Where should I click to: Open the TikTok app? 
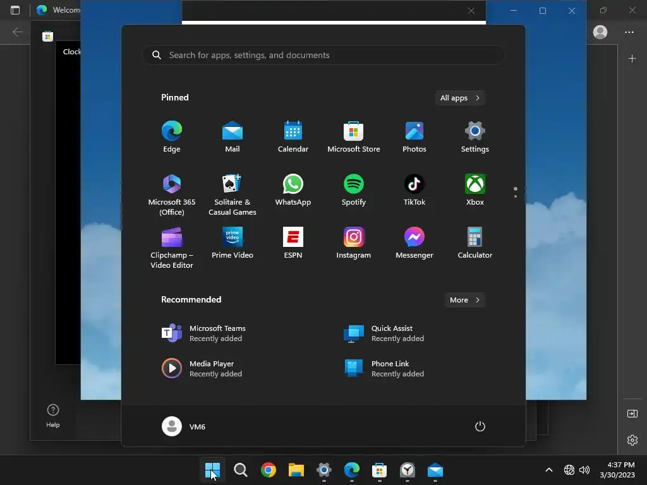coord(414,191)
